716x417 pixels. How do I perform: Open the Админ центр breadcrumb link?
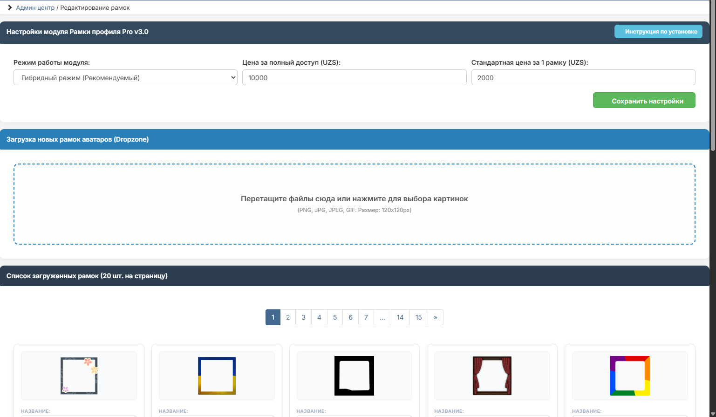pyautogui.click(x=35, y=7)
